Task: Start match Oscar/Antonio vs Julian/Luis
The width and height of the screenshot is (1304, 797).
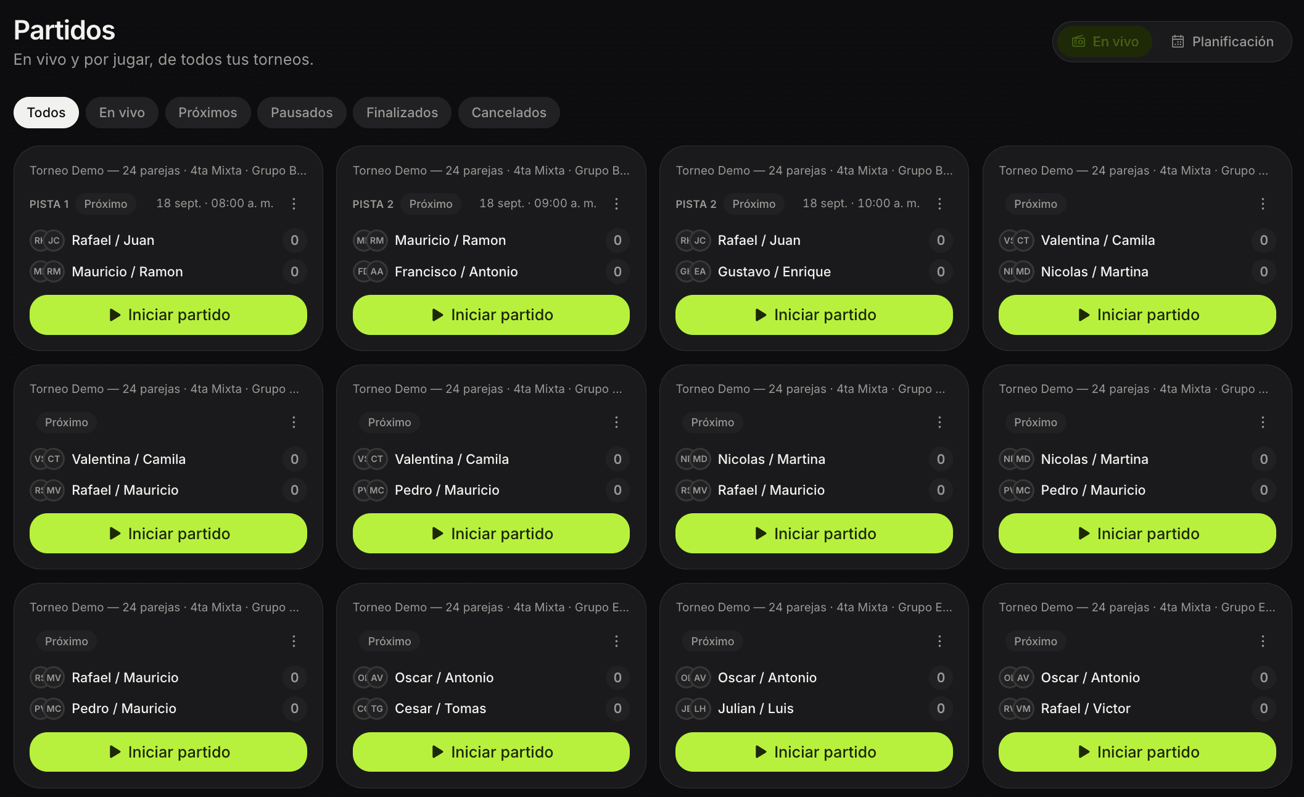Action: coord(814,752)
